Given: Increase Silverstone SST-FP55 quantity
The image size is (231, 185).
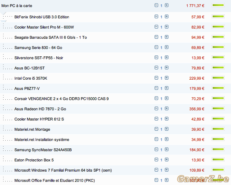Looking at the screenshot, I should tap(166, 57).
